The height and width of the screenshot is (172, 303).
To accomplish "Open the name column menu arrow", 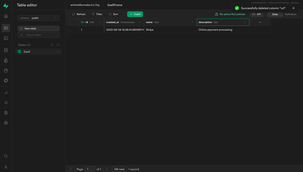I will pyautogui.click(x=193, y=22).
